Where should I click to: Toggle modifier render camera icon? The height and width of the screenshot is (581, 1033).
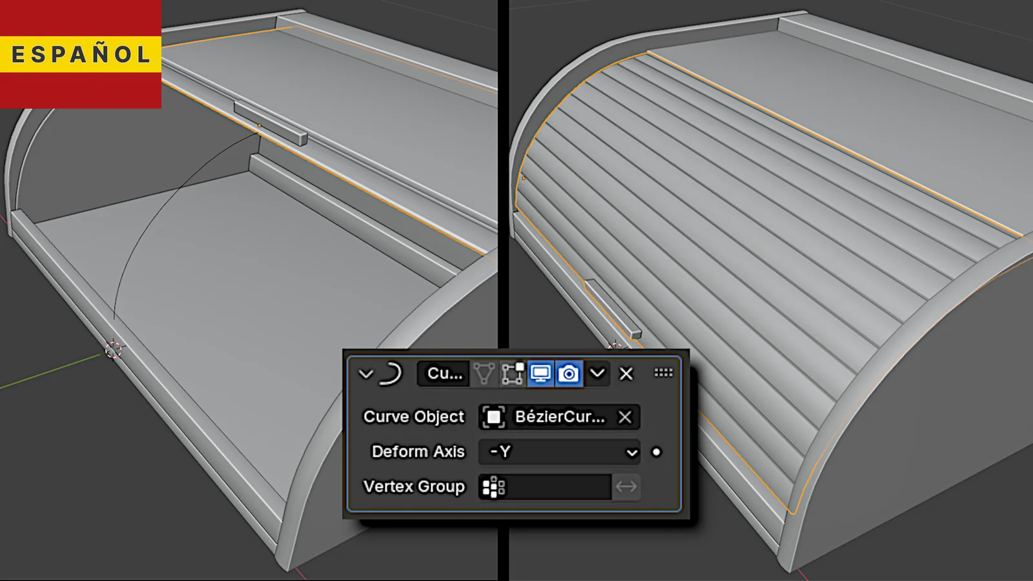pyautogui.click(x=569, y=374)
